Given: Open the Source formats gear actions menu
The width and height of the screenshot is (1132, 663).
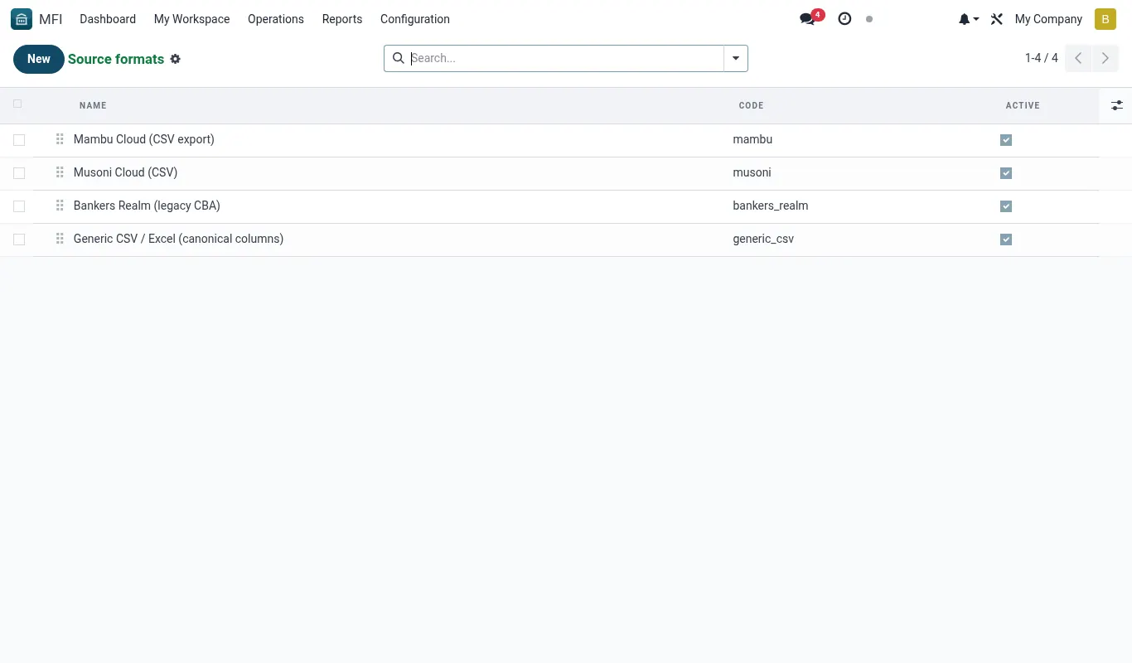Looking at the screenshot, I should [x=176, y=59].
